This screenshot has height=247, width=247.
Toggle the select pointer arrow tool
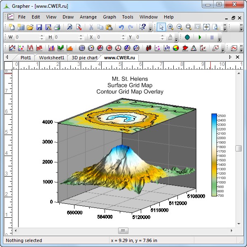tap(161, 27)
